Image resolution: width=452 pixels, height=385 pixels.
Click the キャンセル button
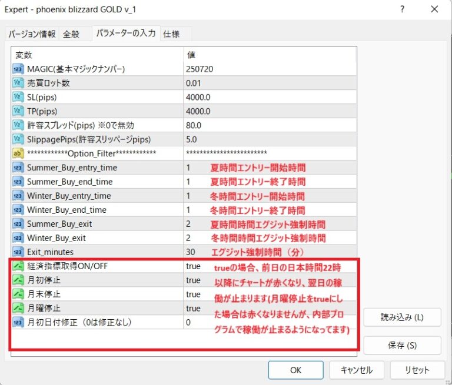pos(357,370)
